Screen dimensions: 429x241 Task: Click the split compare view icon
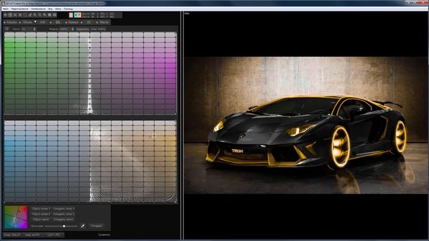[54, 15]
